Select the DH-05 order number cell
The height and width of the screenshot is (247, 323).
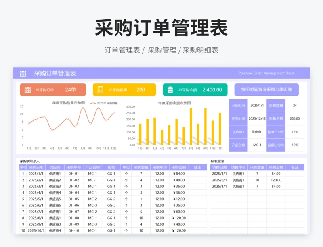click(73, 199)
